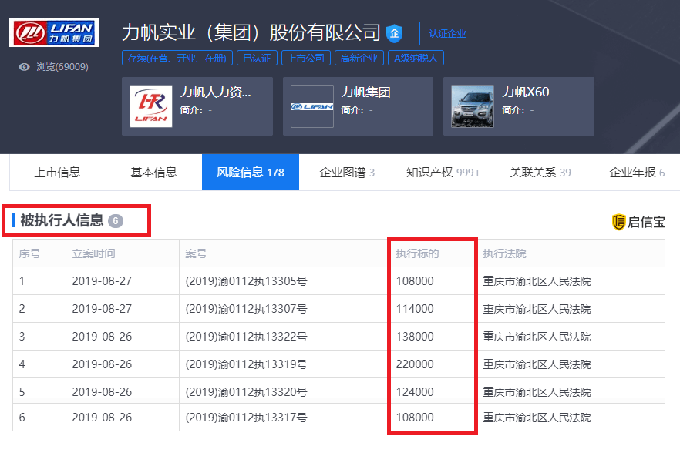Click case number (2019)渝0112执13320号
Screen dimensions: 680x453
point(247,392)
